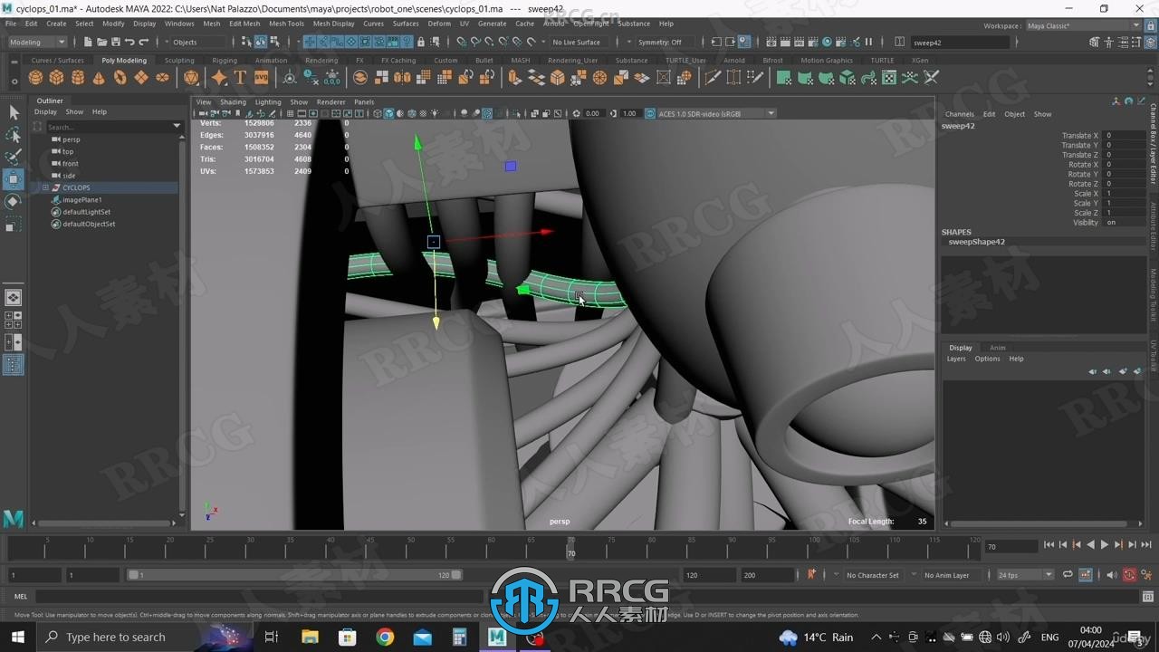Select the Move tool in the toolbox

coord(14,178)
